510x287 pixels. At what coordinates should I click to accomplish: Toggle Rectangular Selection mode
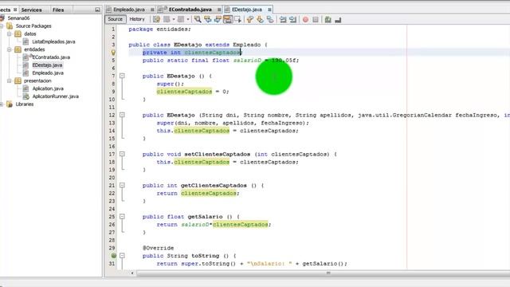pos(237,19)
